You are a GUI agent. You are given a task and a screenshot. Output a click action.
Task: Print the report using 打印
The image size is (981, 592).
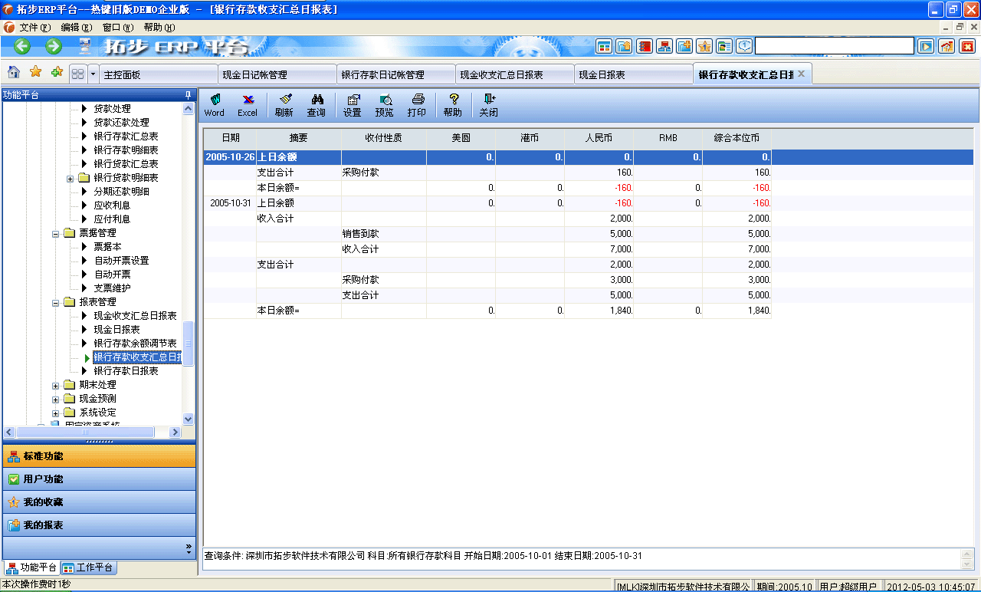click(x=417, y=104)
